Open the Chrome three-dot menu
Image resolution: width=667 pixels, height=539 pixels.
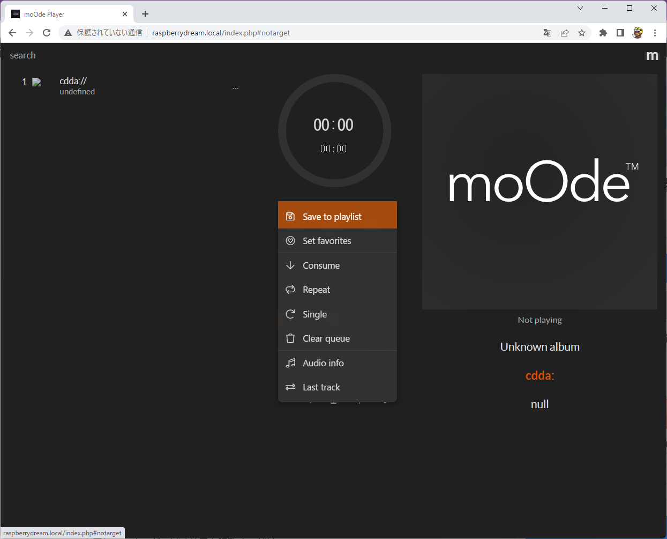(655, 33)
